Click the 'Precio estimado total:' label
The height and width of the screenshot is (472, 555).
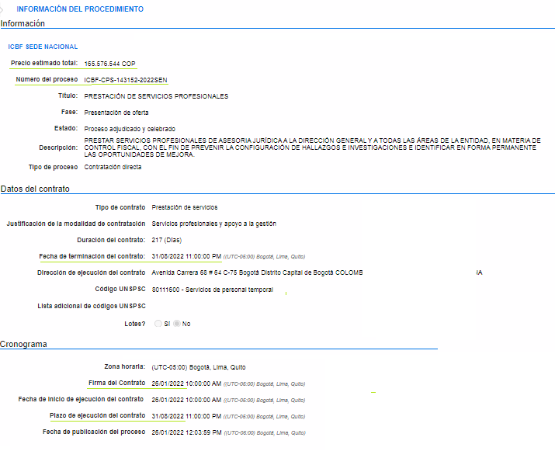(44, 63)
